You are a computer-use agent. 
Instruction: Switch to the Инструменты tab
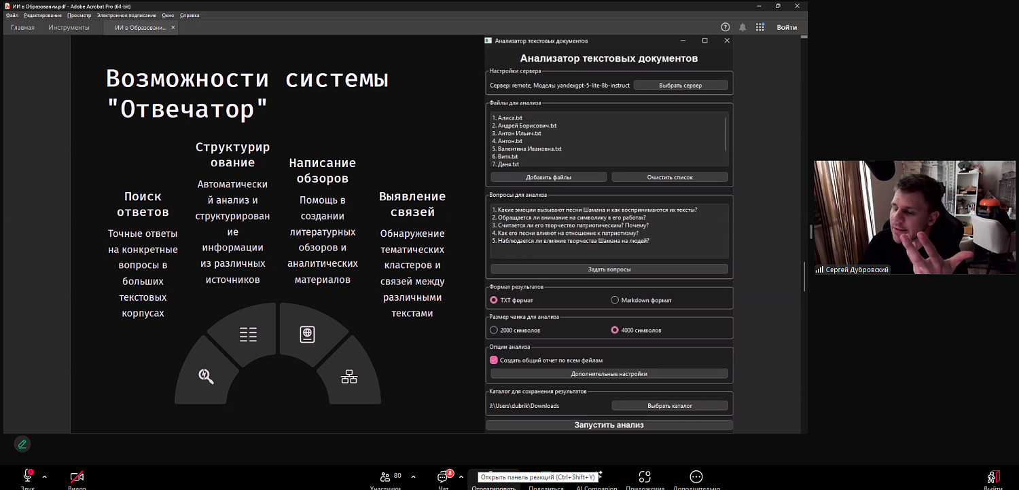pos(68,27)
